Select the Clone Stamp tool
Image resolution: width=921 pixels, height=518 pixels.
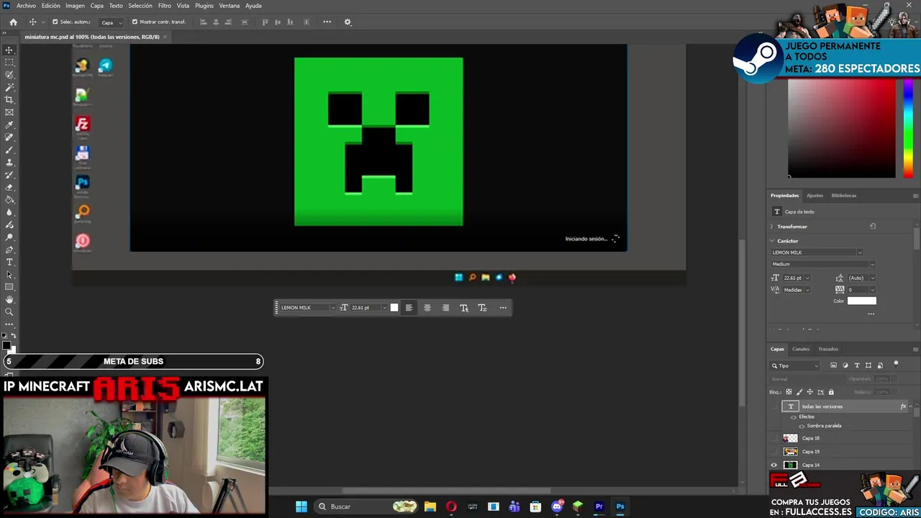(x=9, y=163)
